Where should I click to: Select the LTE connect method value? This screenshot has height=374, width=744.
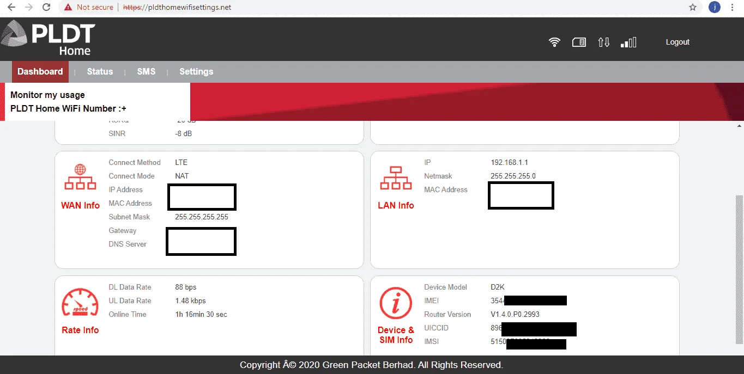pyautogui.click(x=181, y=162)
